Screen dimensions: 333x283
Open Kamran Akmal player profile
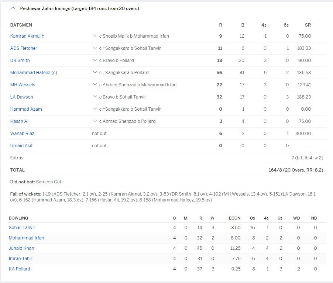(26, 36)
